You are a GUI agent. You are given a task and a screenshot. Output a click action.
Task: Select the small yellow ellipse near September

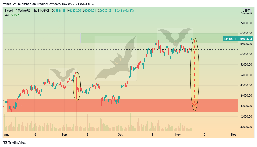(x=77, y=87)
